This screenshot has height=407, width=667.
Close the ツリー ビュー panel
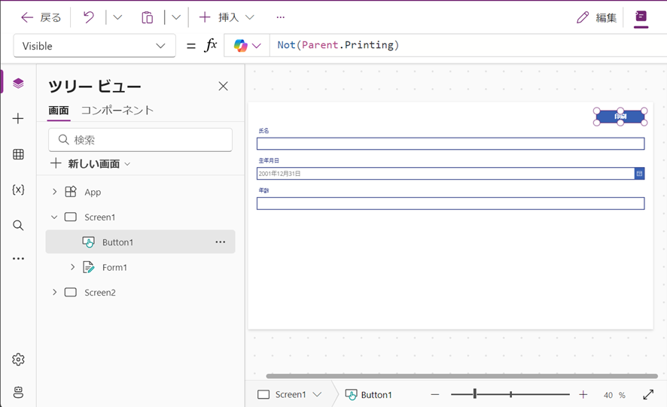pyautogui.click(x=223, y=87)
